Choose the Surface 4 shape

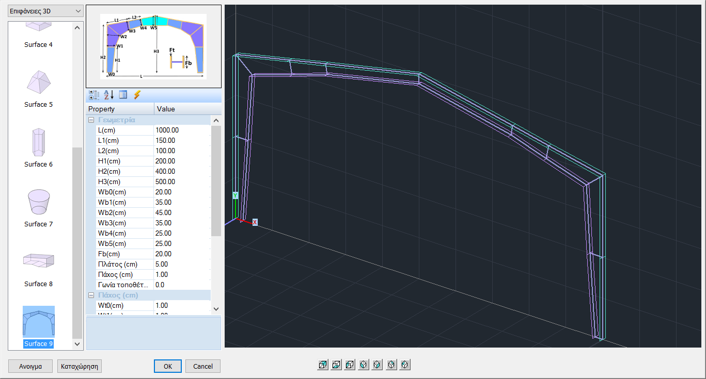[x=39, y=35]
